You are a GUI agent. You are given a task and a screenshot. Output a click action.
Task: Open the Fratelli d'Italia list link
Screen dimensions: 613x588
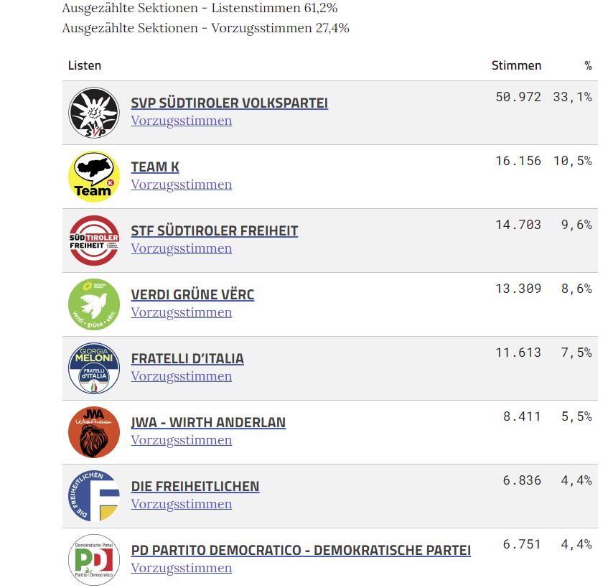coord(187,358)
